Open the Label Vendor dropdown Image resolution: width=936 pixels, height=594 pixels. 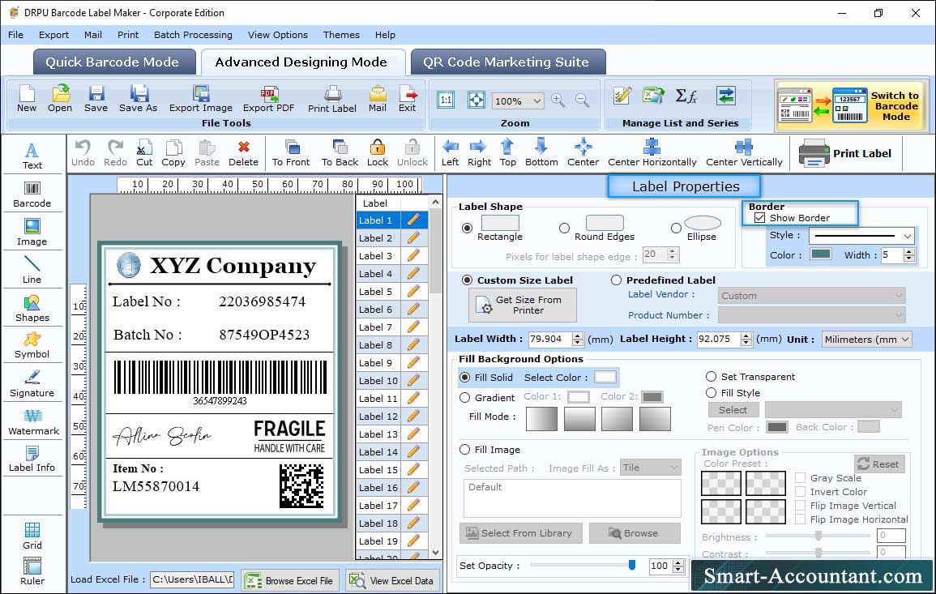tap(811, 296)
